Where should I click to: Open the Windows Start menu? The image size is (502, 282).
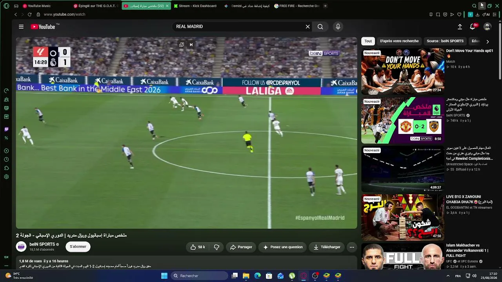coord(164,276)
